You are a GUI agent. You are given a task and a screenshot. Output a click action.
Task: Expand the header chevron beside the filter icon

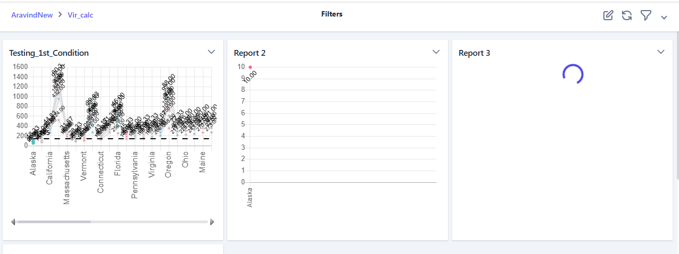click(664, 17)
